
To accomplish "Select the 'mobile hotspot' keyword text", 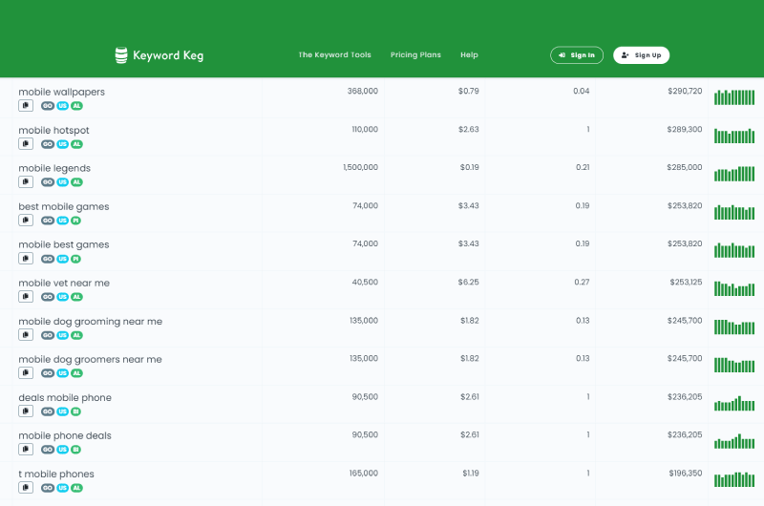I will pos(53,131).
